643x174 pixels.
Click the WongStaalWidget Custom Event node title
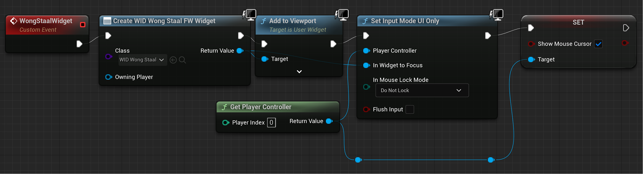click(46, 21)
